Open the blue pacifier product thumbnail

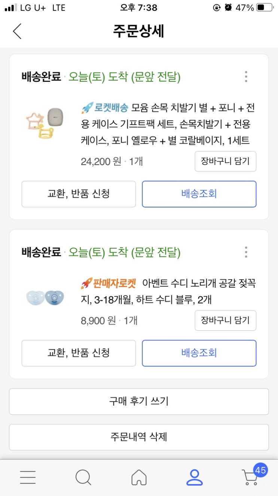pyautogui.click(x=45, y=298)
